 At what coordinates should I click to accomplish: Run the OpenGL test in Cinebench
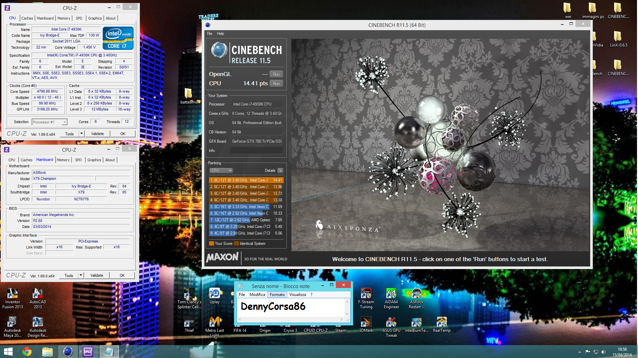(x=276, y=74)
